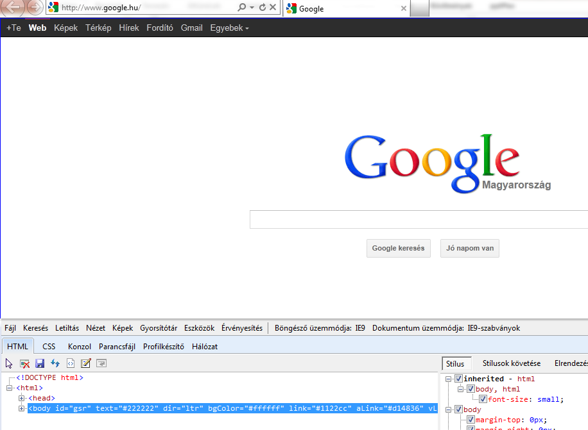Open the Fájl menu in developer tools
This screenshot has width=588, height=430.
10,328
